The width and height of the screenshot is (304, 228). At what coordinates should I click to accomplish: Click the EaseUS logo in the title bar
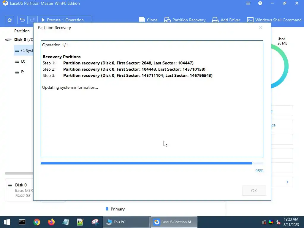coord(5,3)
